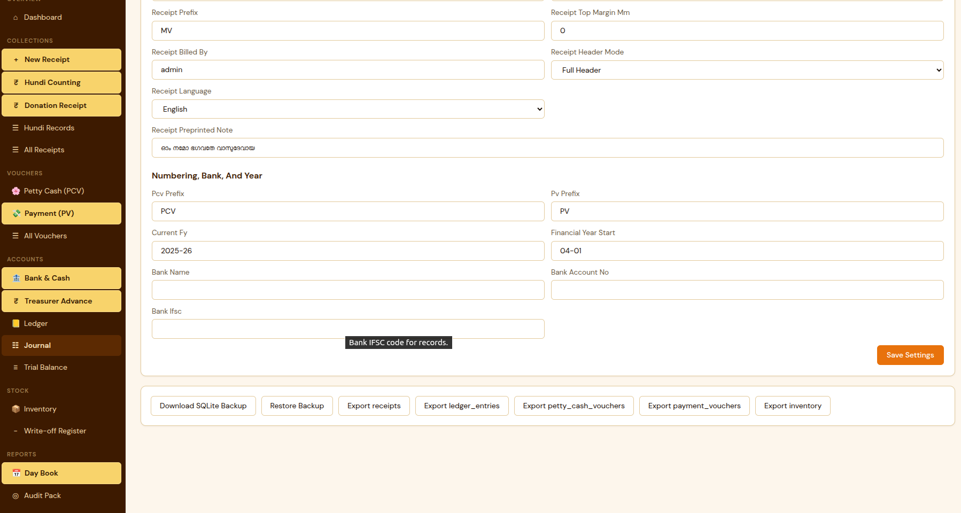961x513 pixels.
Task: Click the Financial Year Start field
Action: (747, 251)
